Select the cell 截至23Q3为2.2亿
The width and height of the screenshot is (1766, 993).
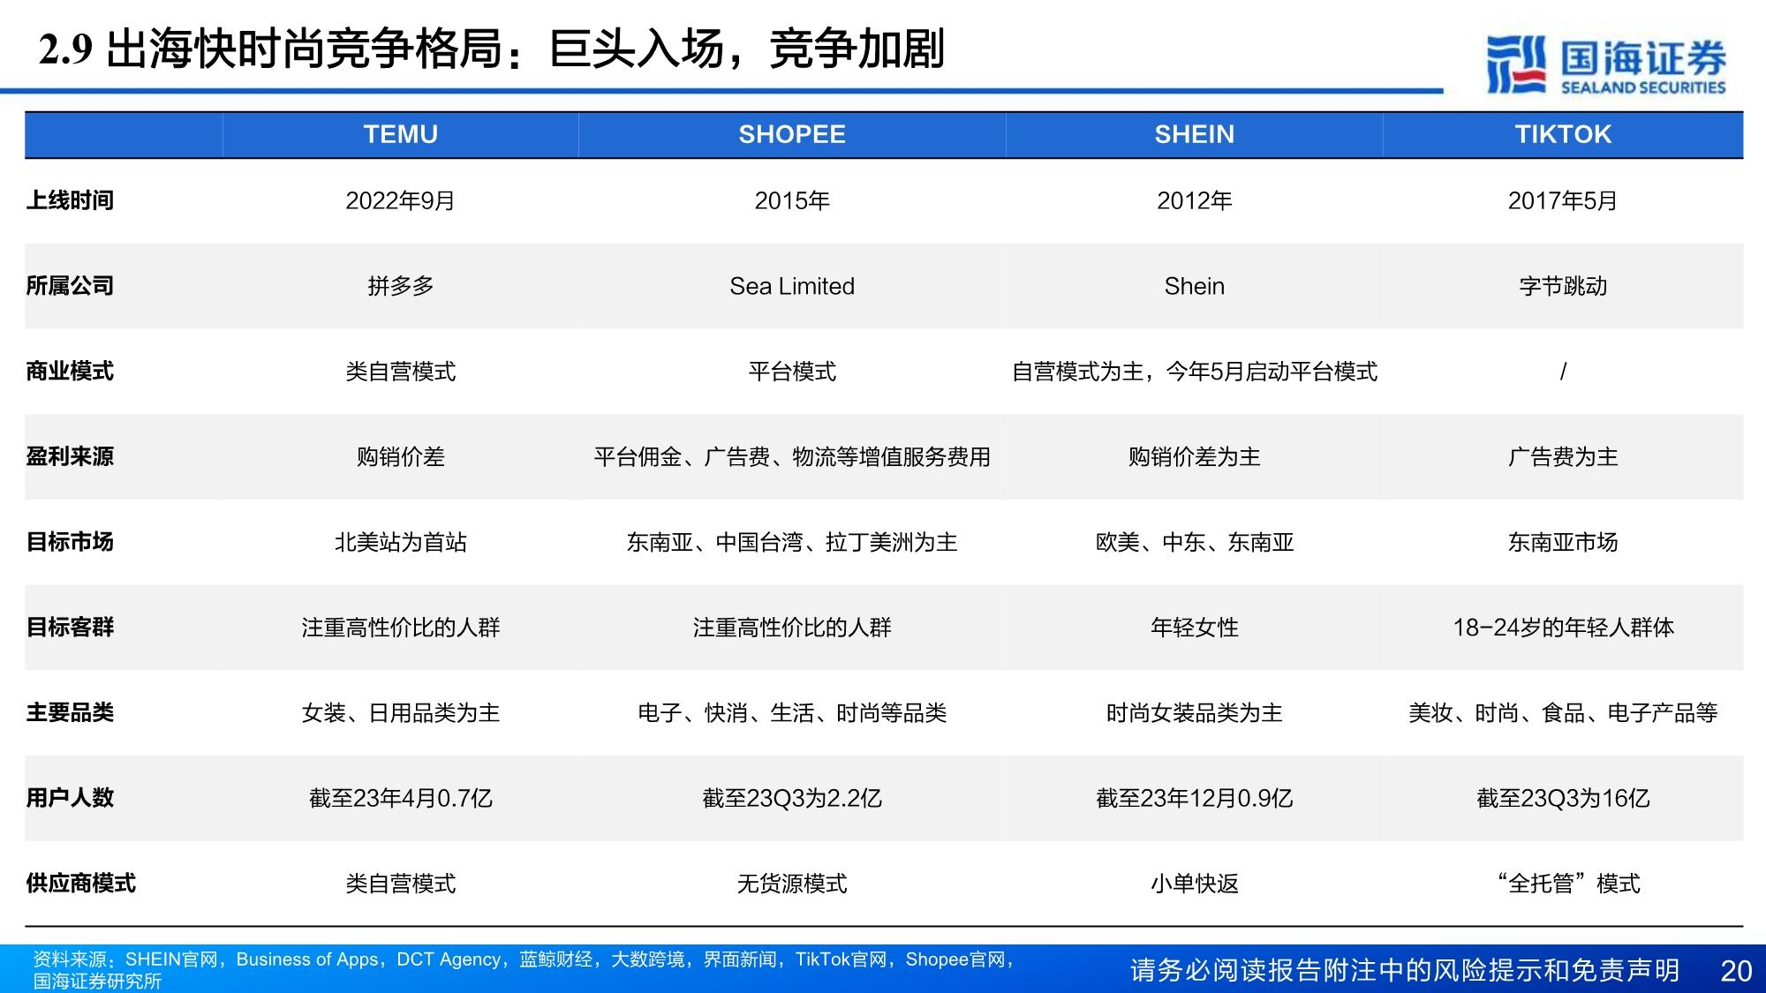[792, 798]
